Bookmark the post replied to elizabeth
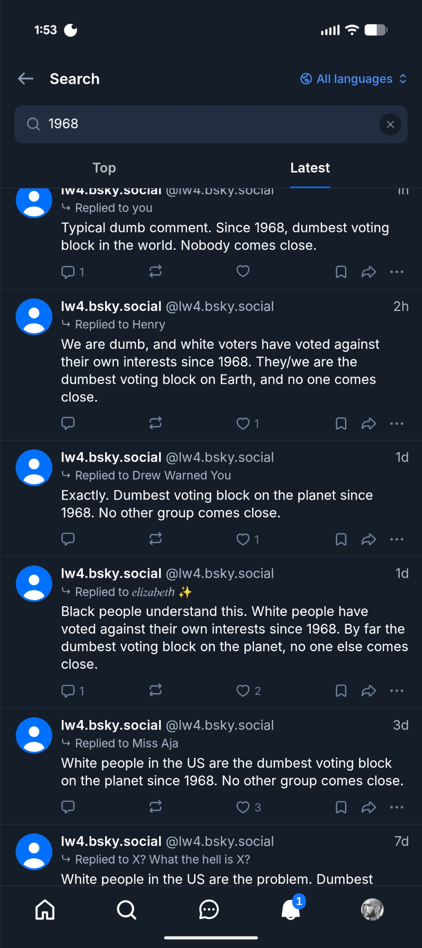Screen dimensions: 422x948 pos(341,691)
